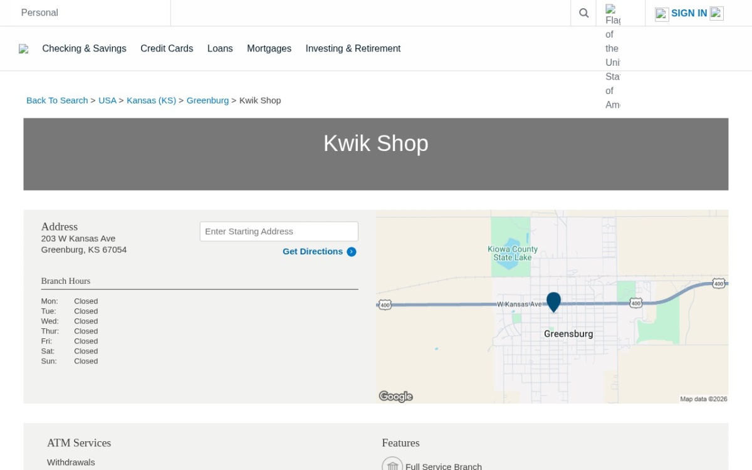Click the W Kansas Ave map label
Screen dimensions: 752x470
[520, 304]
